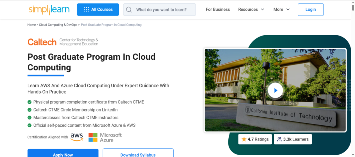Click 'Certification Aligned with' label
Viewport: 355px width, 157px height.
coord(47,137)
